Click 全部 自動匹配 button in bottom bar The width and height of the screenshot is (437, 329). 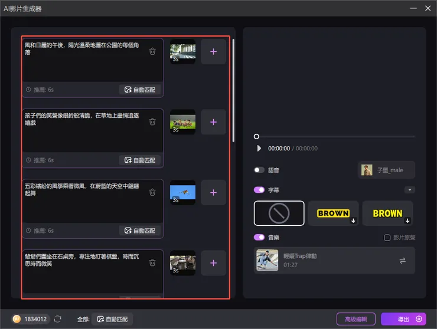click(x=112, y=319)
